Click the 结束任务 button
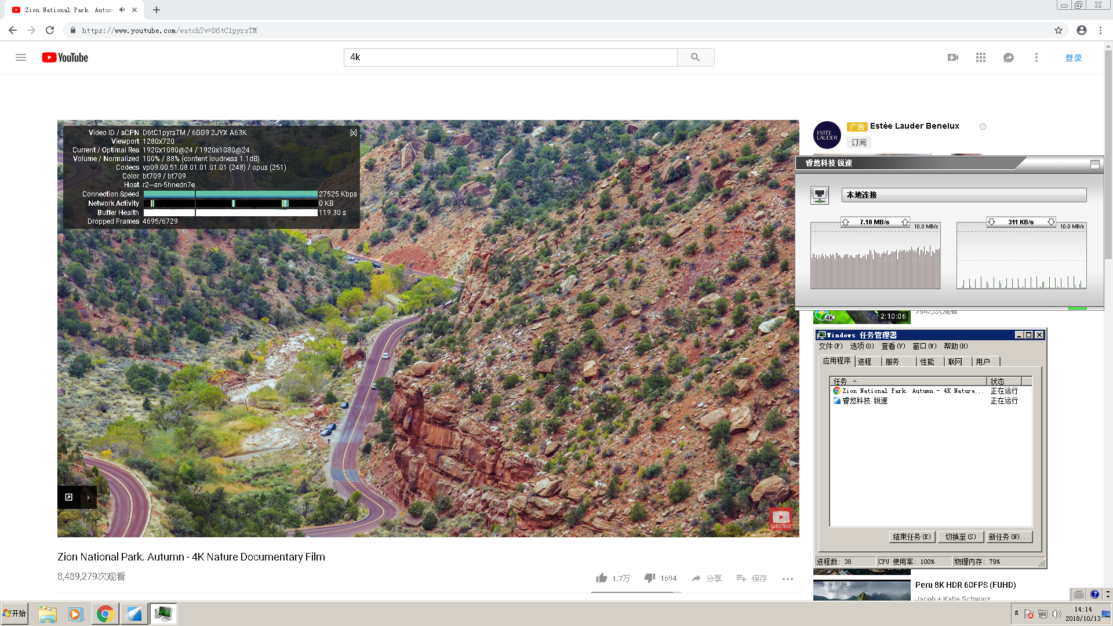 click(911, 537)
